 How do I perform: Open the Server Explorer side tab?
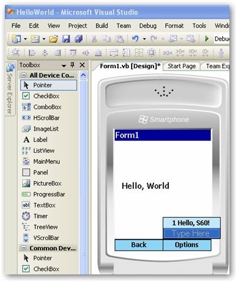[10, 89]
